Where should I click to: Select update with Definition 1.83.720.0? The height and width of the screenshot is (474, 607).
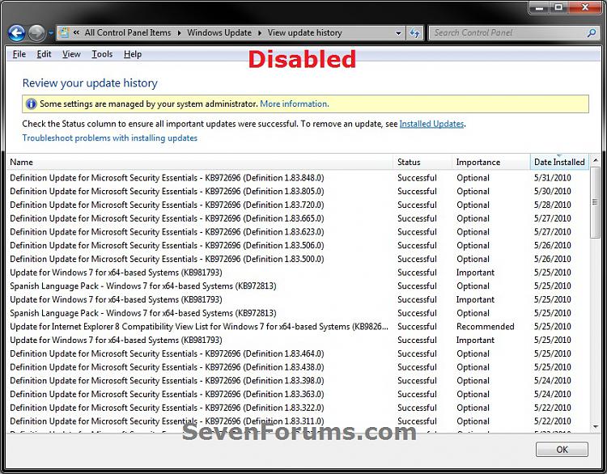298,205
